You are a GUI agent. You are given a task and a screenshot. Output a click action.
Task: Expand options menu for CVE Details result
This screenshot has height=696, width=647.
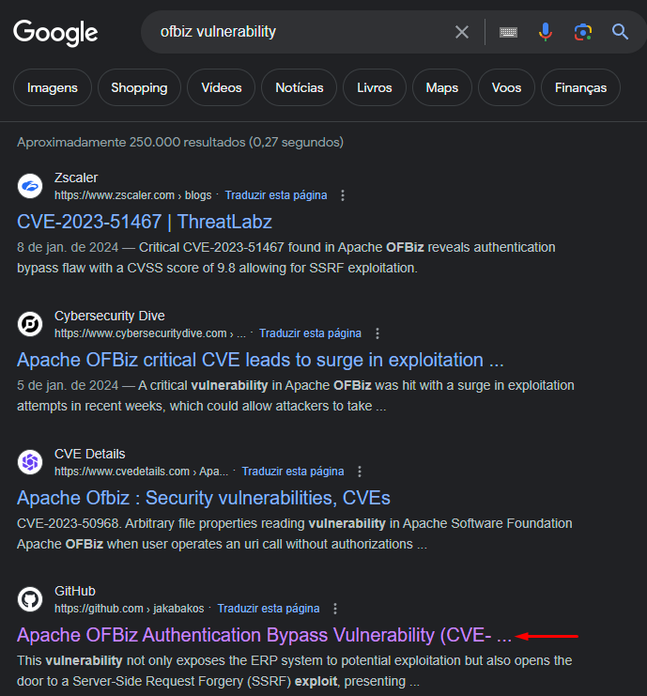(x=360, y=472)
